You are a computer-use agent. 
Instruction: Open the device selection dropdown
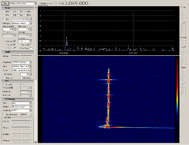click(35, 4)
